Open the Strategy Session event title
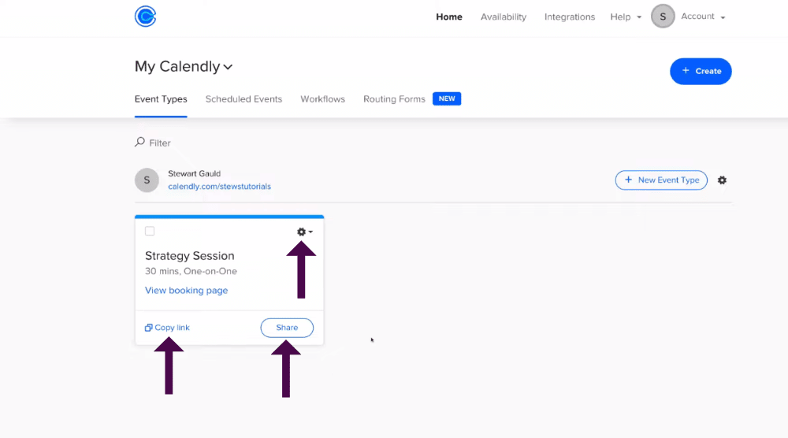788x438 pixels. 189,256
